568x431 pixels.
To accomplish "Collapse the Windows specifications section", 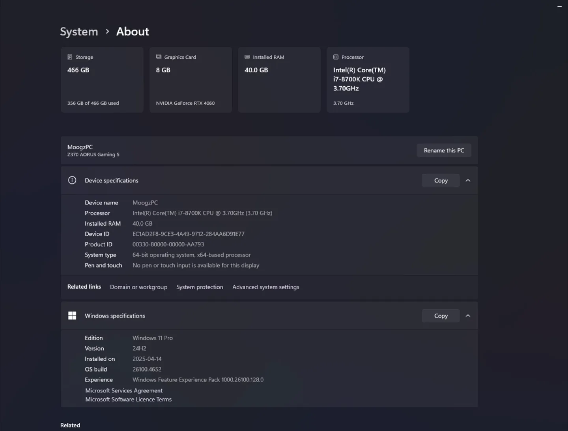I will coord(468,316).
